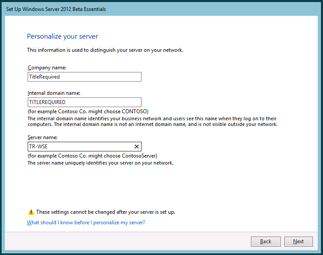
Task: Select the Server name text field
Action: [x=79, y=147]
